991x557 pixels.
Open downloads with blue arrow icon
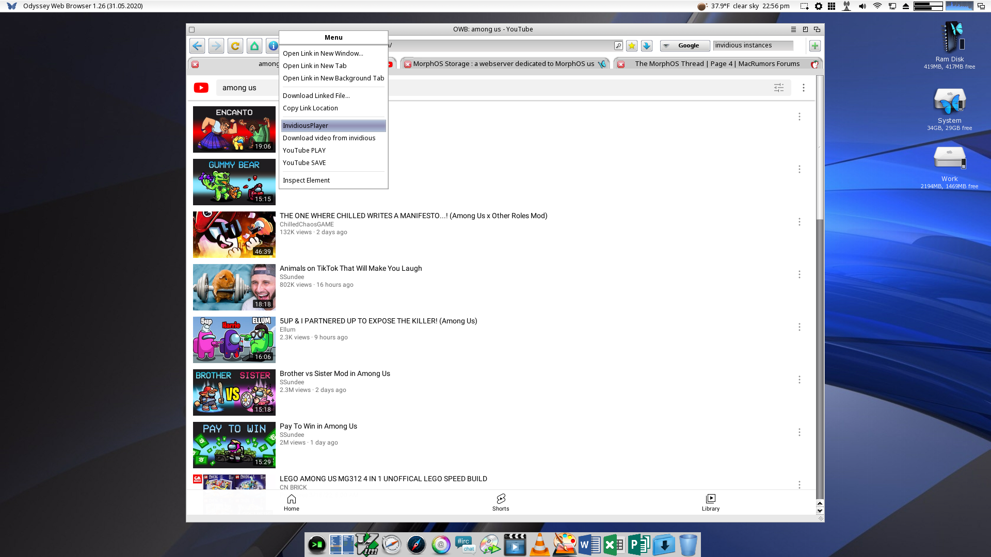click(x=647, y=46)
